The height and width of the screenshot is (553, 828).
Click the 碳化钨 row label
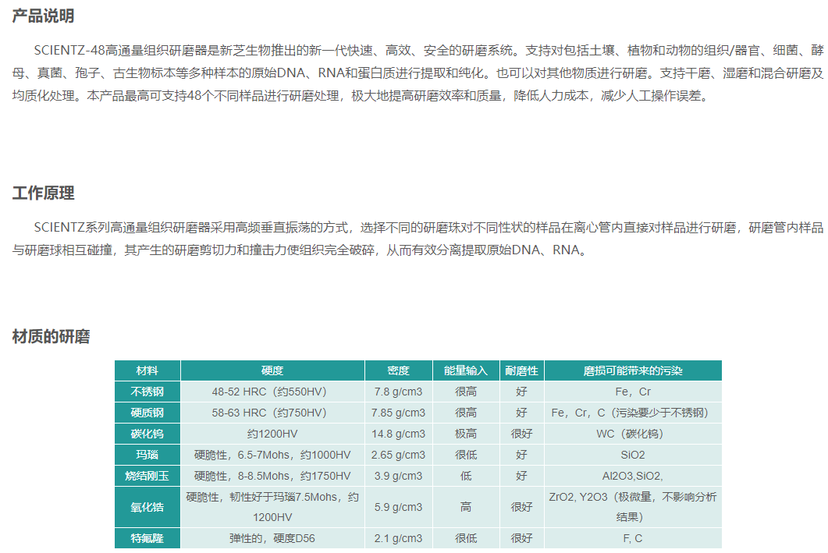click(x=147, y=434)
